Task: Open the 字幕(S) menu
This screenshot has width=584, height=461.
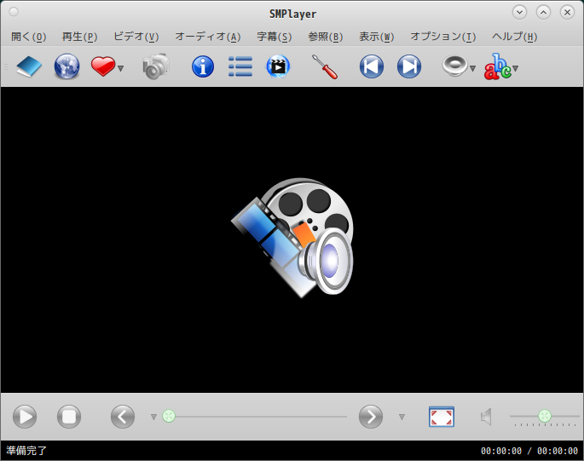Action: (275, 37)
